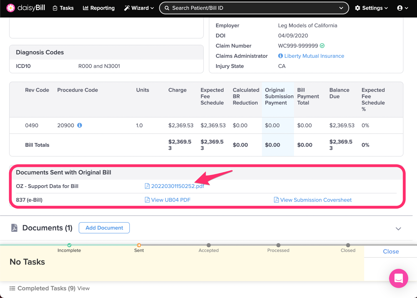Click the info icon beside procedure code 20900
417x298 pixels.
pyautogui.click(x=80, y=125)
